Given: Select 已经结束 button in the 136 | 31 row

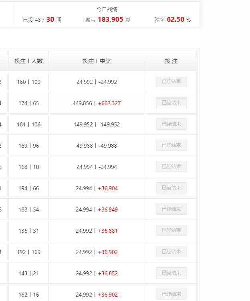Looking at the screenshot, I should [171, 230].
